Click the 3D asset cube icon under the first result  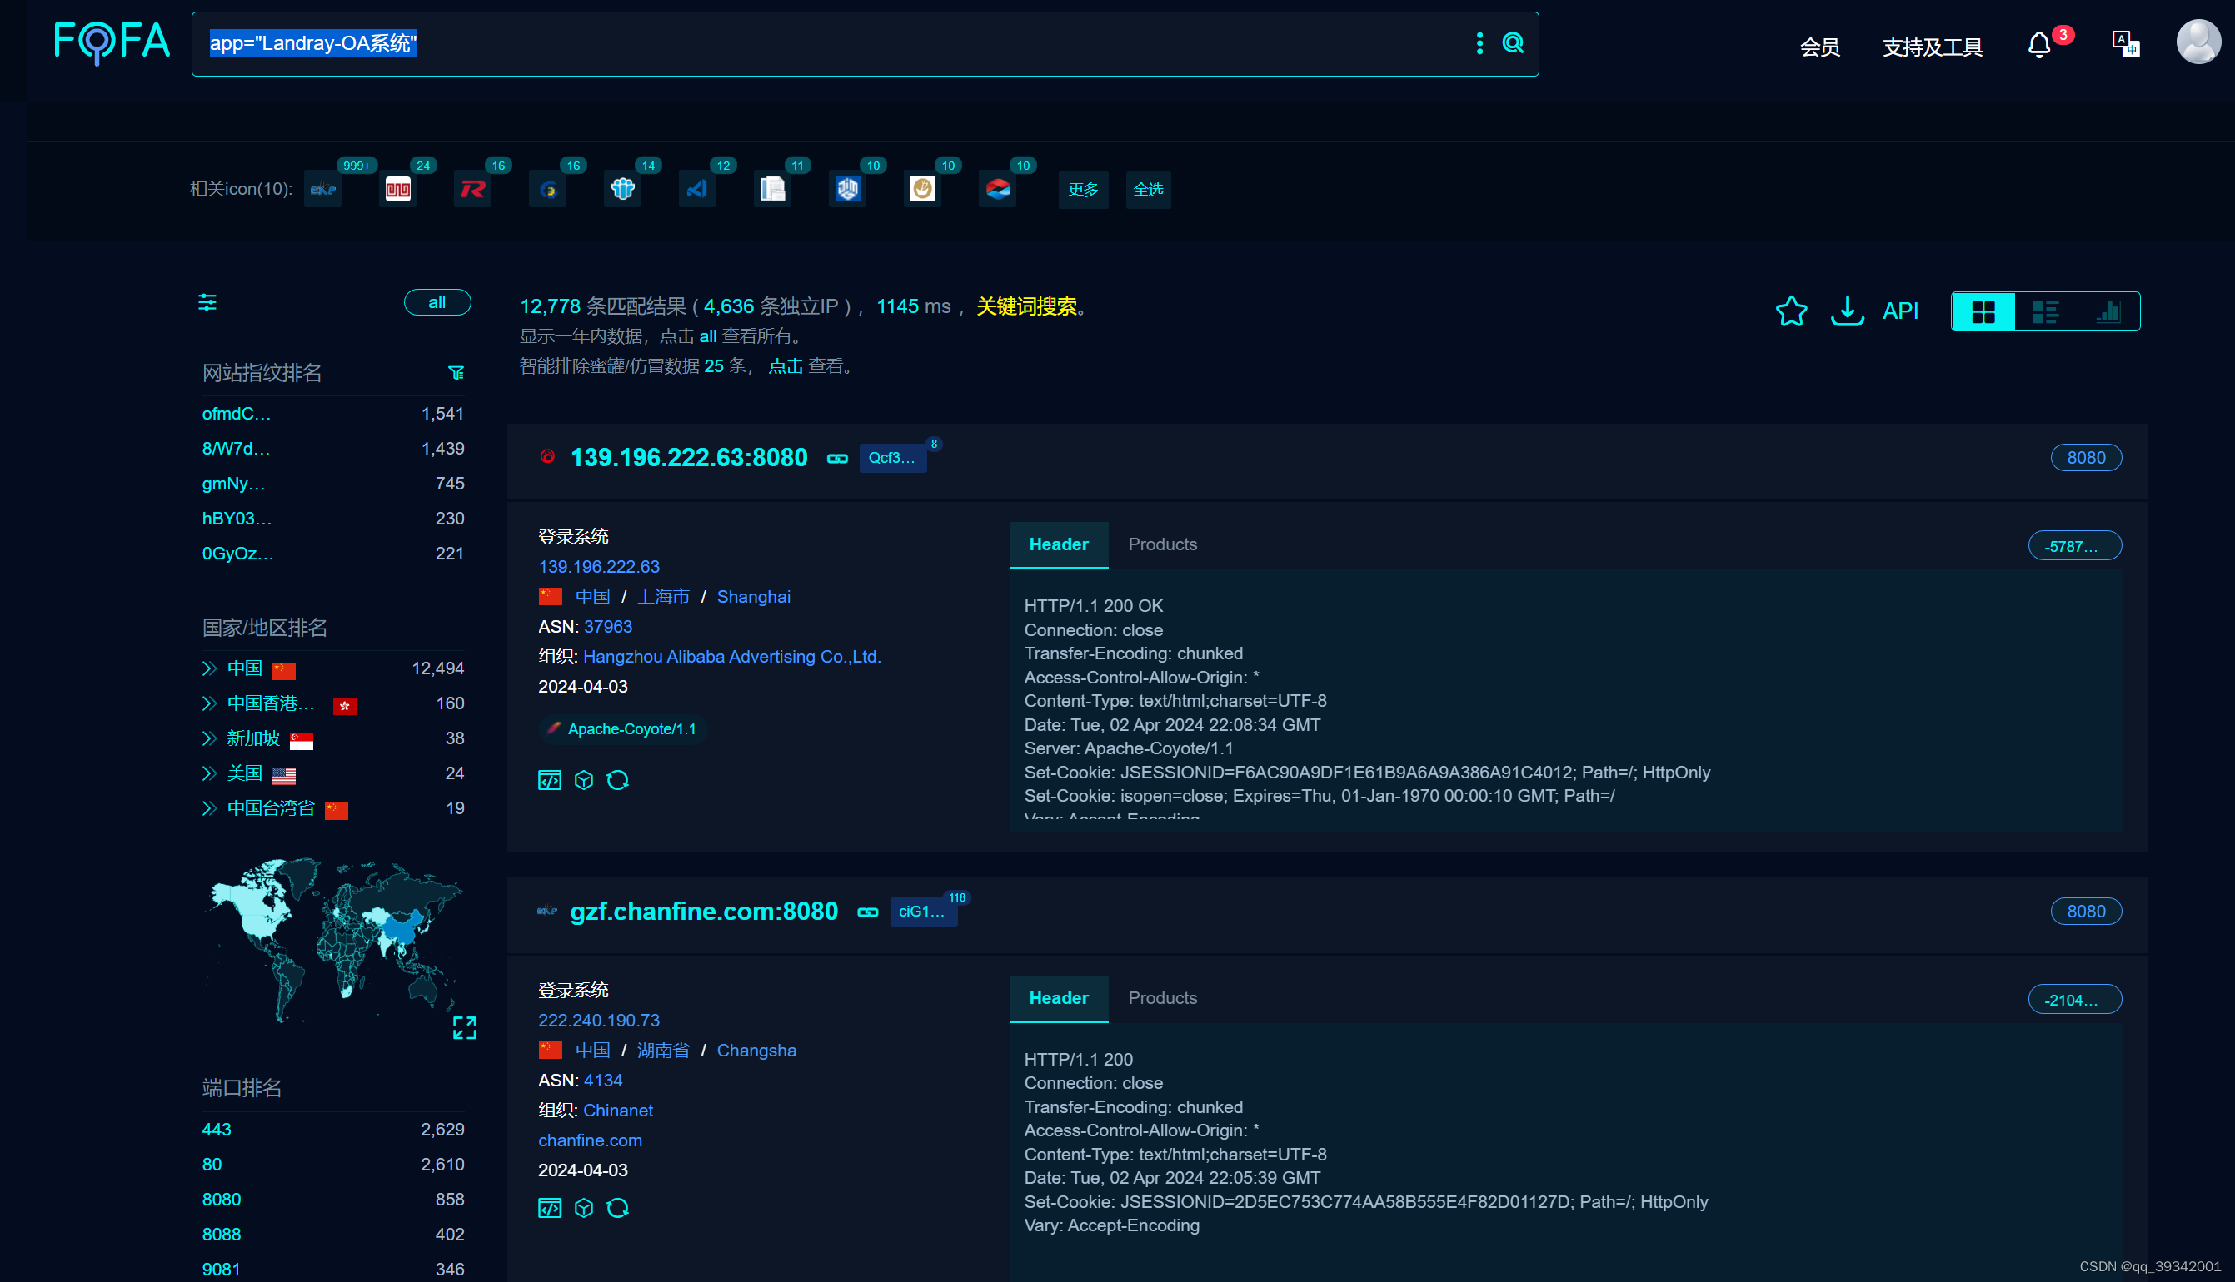click(583, 780)
